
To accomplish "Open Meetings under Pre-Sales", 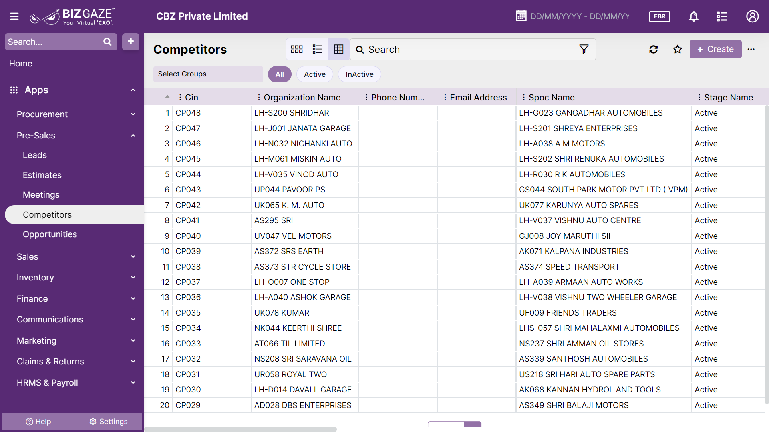I will coord(41,195).
